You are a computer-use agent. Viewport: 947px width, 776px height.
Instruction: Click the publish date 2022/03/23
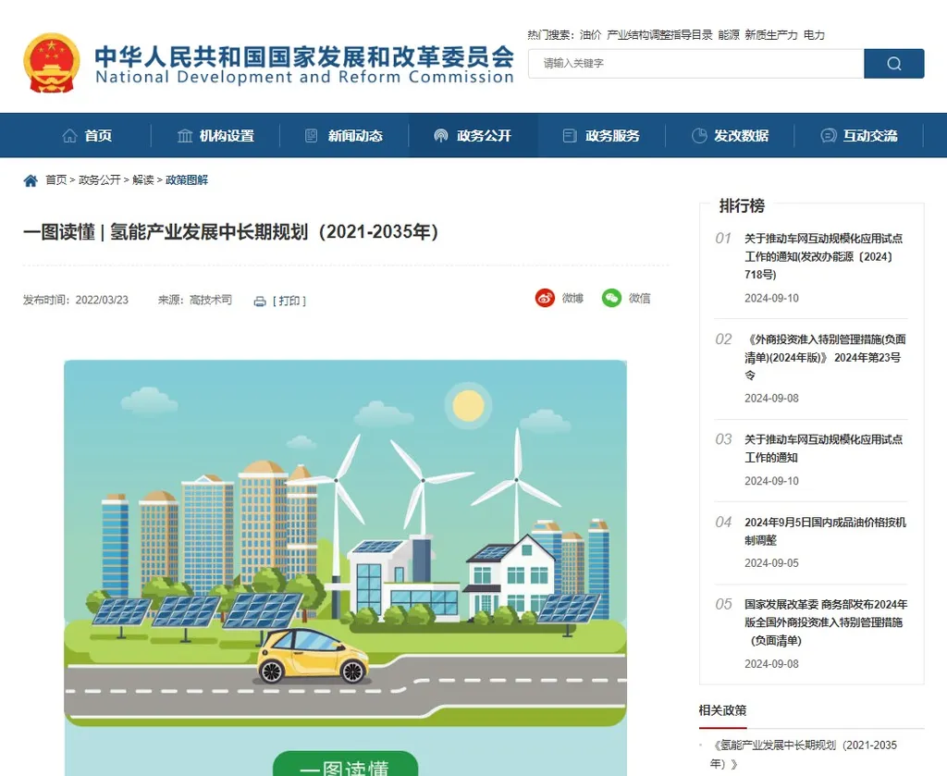tap(102, 301)
